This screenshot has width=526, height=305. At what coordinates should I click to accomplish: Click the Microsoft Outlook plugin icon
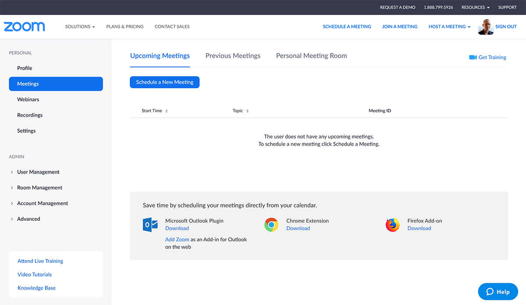[x=150, y=224]
